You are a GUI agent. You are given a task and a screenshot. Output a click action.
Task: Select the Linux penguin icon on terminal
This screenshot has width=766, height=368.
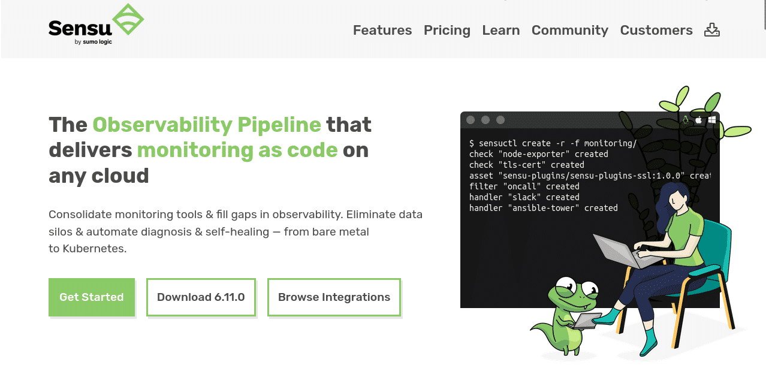click(x=686, y=120)
